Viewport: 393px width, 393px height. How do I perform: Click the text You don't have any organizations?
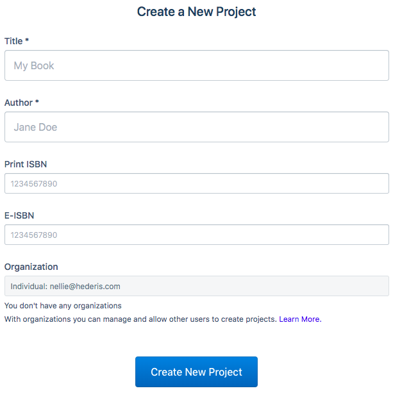pyautogui.click(x=63, y=306)
